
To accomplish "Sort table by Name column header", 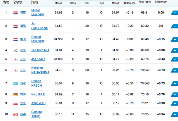I will click(35, 2).
